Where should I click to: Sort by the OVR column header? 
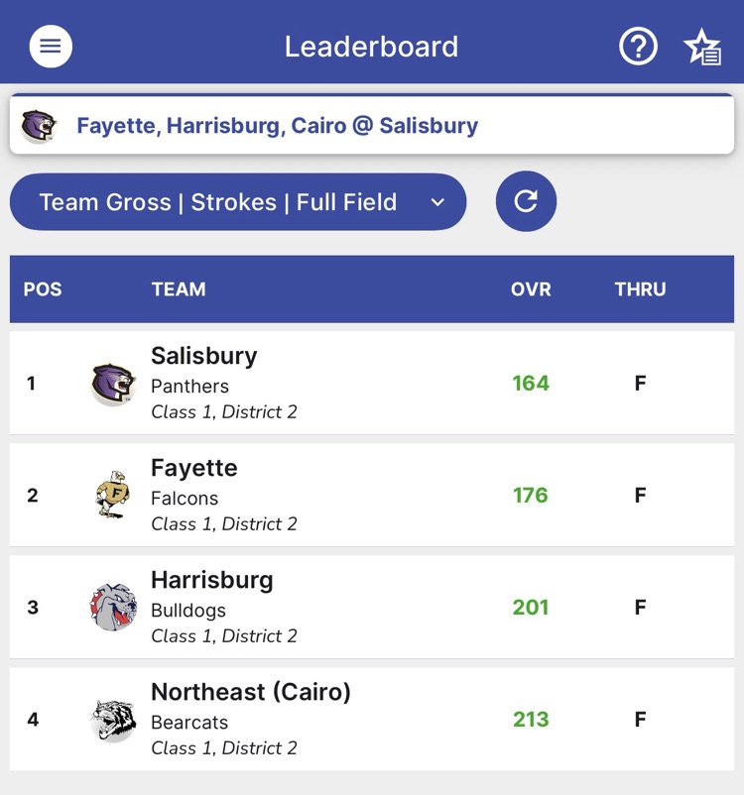coord(531,289)
